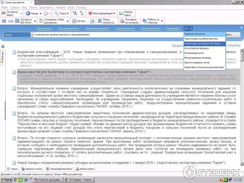244x183 pixels.
Task: Choose Бухгалтерские проводки in dropdown
Action: pos(205,48)
